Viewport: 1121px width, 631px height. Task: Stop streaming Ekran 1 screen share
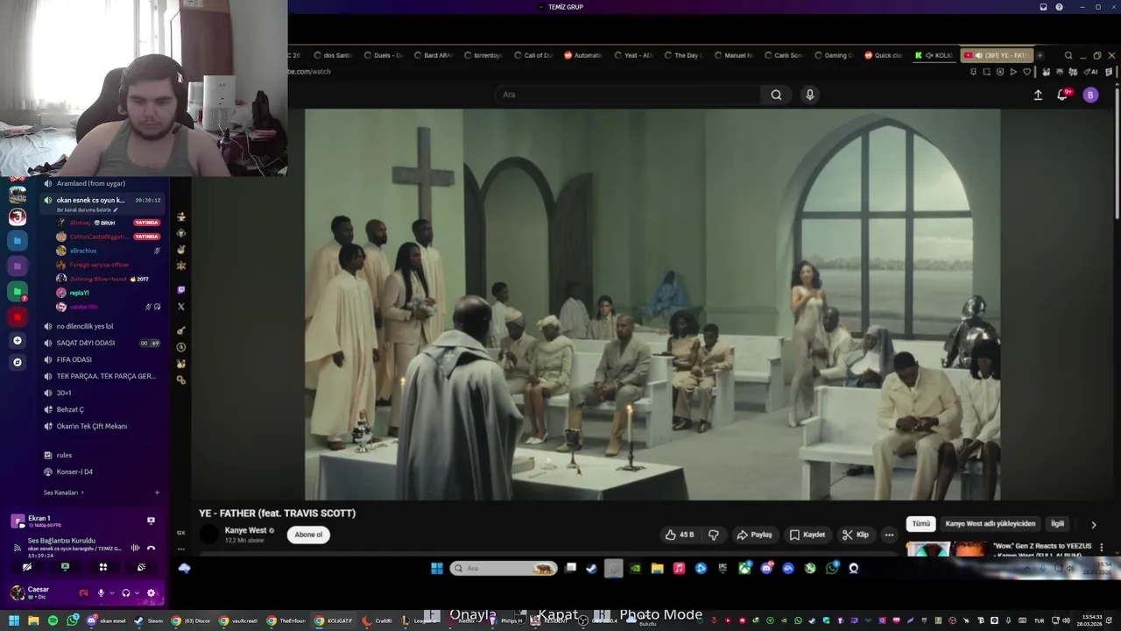pos(151,521)
